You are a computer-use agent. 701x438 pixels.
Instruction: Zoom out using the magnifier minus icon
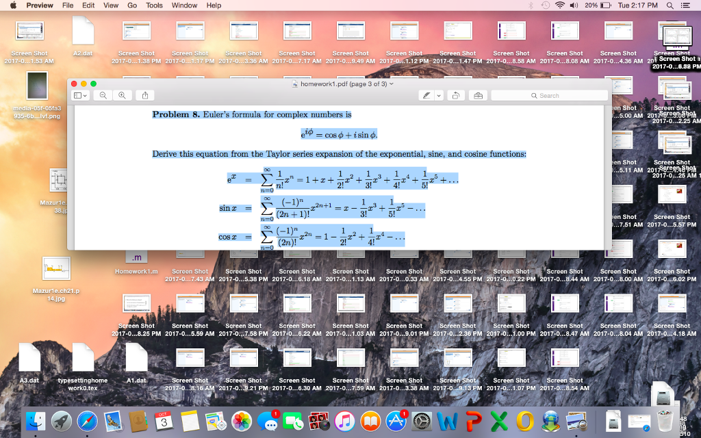pos(103,95)
